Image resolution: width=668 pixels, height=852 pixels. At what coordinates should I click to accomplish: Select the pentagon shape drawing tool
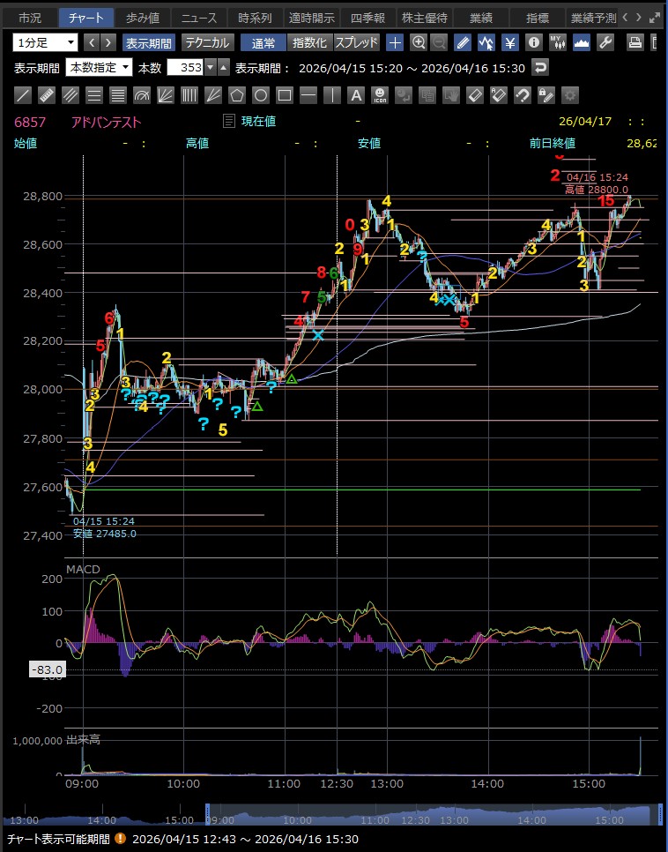tap(237, 95)
